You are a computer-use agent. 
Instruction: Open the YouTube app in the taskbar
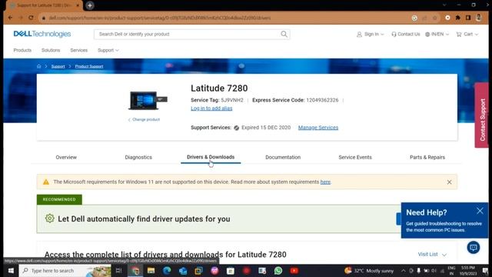tap(294, 271)
